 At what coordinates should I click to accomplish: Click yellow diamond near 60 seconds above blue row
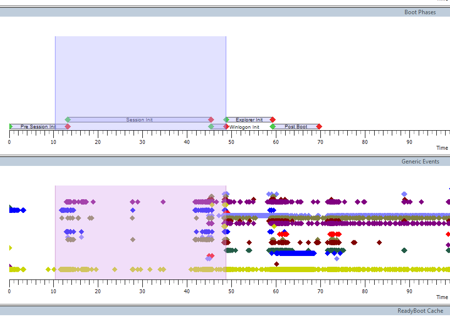tap(274, 226)
